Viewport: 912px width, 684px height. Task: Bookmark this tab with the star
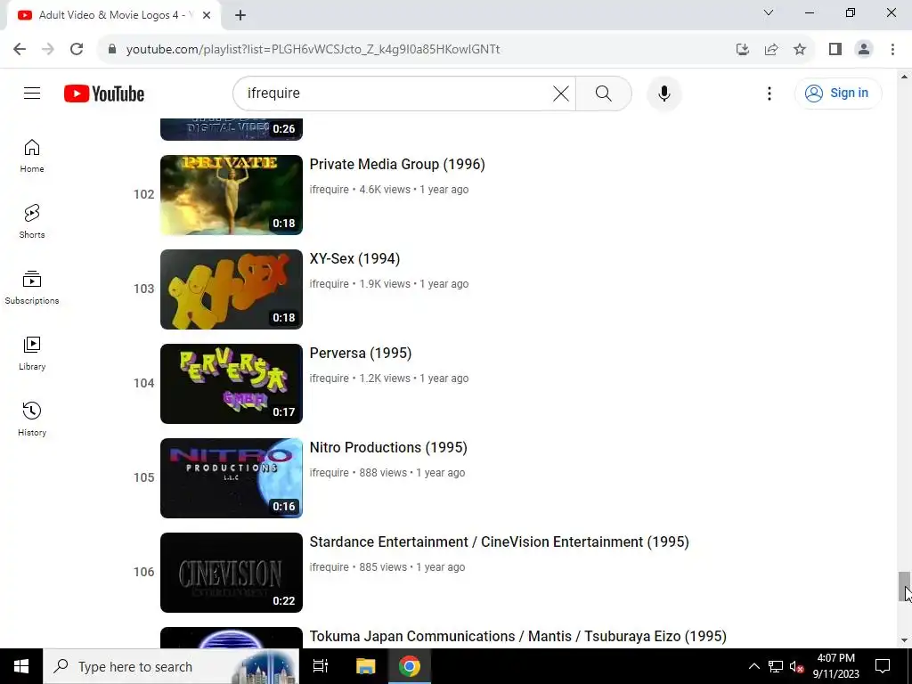pyautogui.click(x=800, y=49)
